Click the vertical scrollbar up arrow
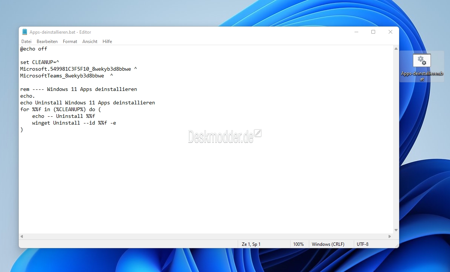450x272 pixels. click(396, 49)
